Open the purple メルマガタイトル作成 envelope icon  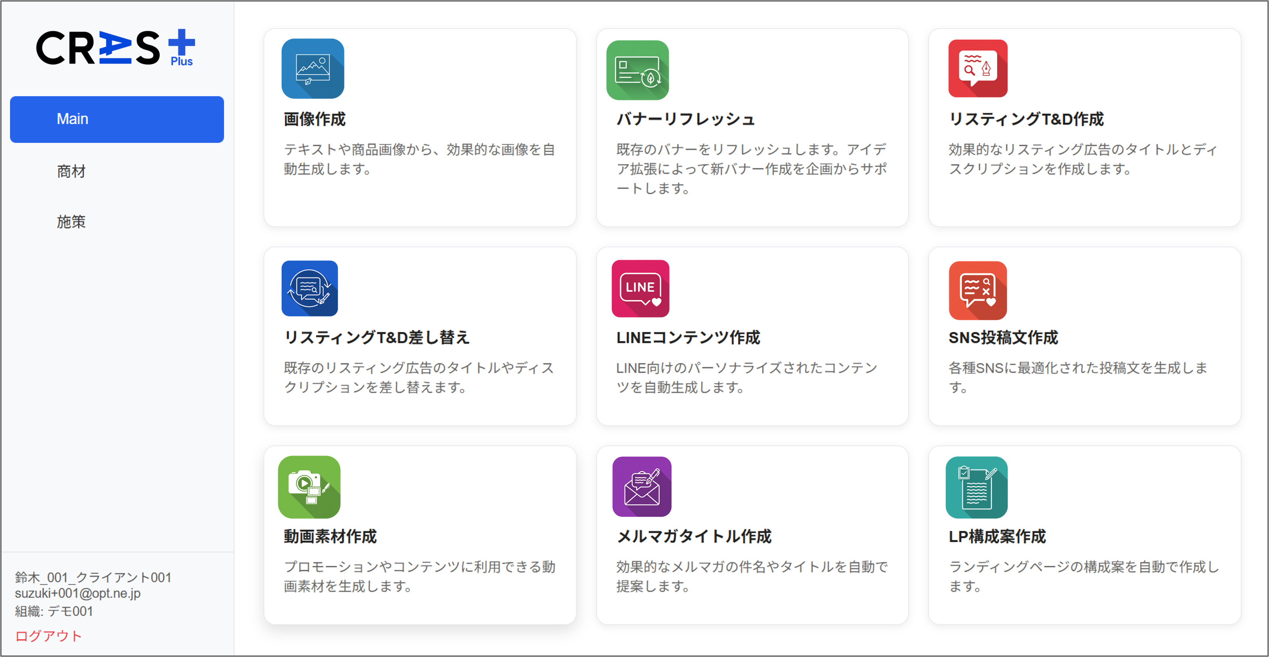[641, 487]
